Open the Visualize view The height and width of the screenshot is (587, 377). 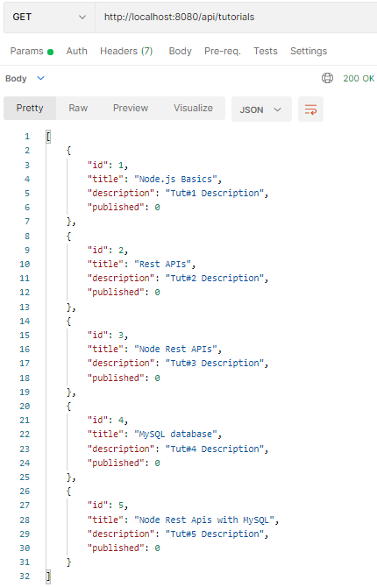(193, 108)
